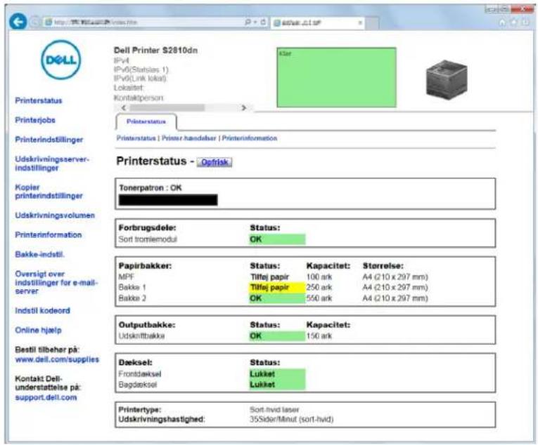Open Printerinformation in the left sidebar
Viewport: 538px width, 445px height.
coord(49,234)
